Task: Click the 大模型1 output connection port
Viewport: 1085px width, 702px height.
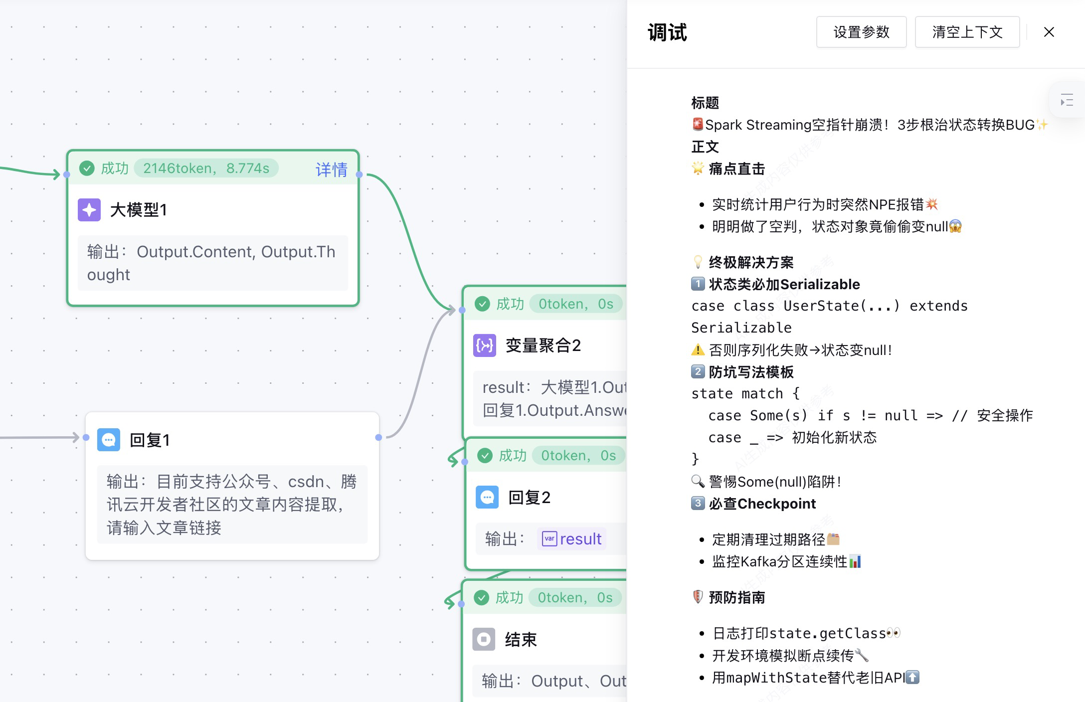Action: tap(360, 175)
